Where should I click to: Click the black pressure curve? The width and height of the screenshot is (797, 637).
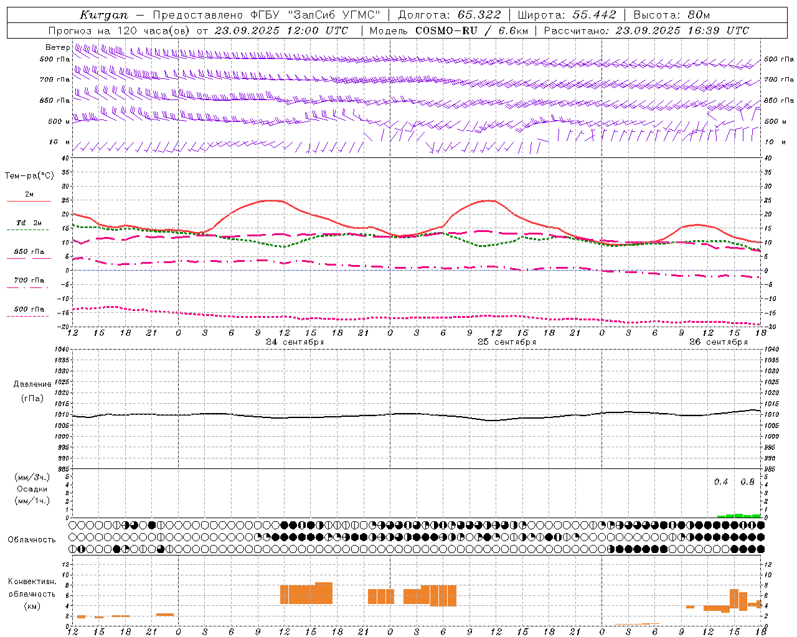pyautogui.click(x=416, y=415)
